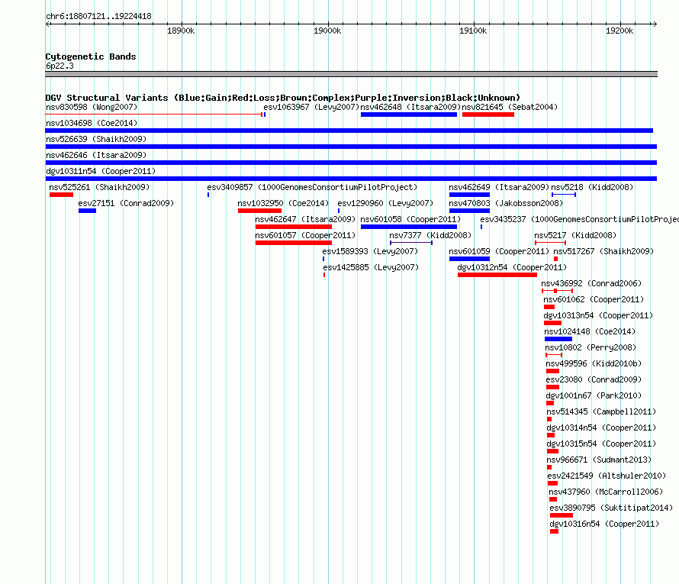Click the 19200k ruler label
Screen dimensions: 679x584
(x=619, y=31)
